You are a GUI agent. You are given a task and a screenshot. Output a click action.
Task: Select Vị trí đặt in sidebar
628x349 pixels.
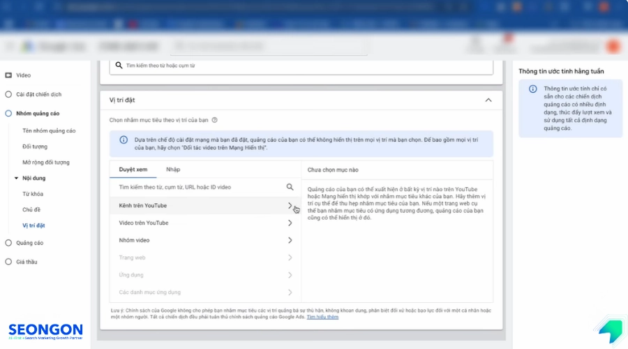tap(33, 225)
